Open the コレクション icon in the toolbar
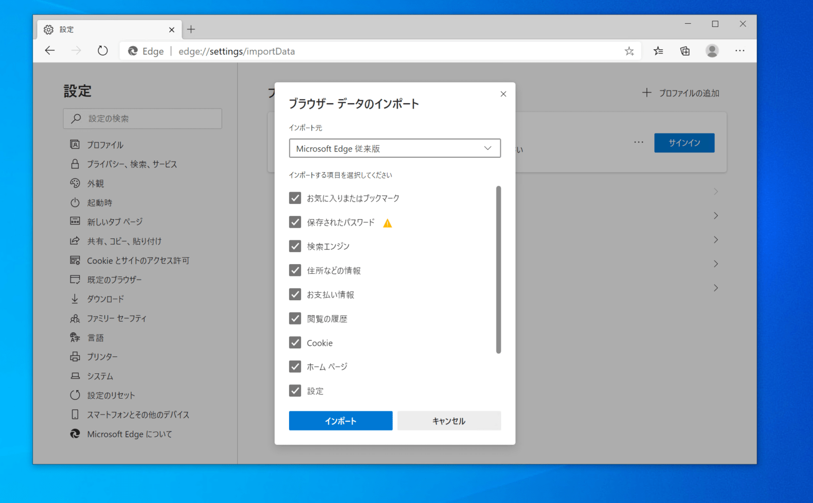The height and width of the screenshot is (503, 813). (x=684, y=51)
